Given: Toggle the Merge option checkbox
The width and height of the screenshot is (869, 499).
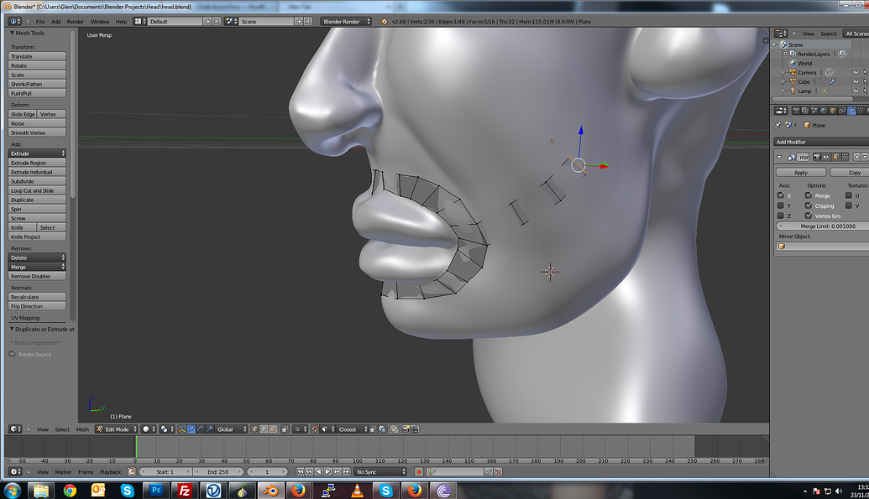Looking at the screenshot, I should pyautogui.click(x=809, y=195).
